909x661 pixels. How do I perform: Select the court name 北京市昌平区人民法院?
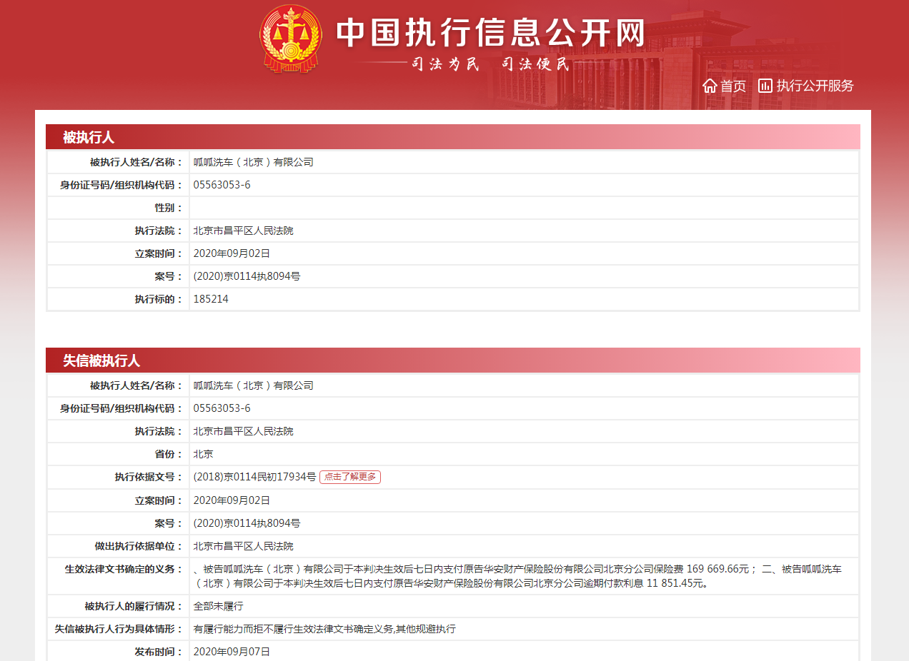pos(236,230)
